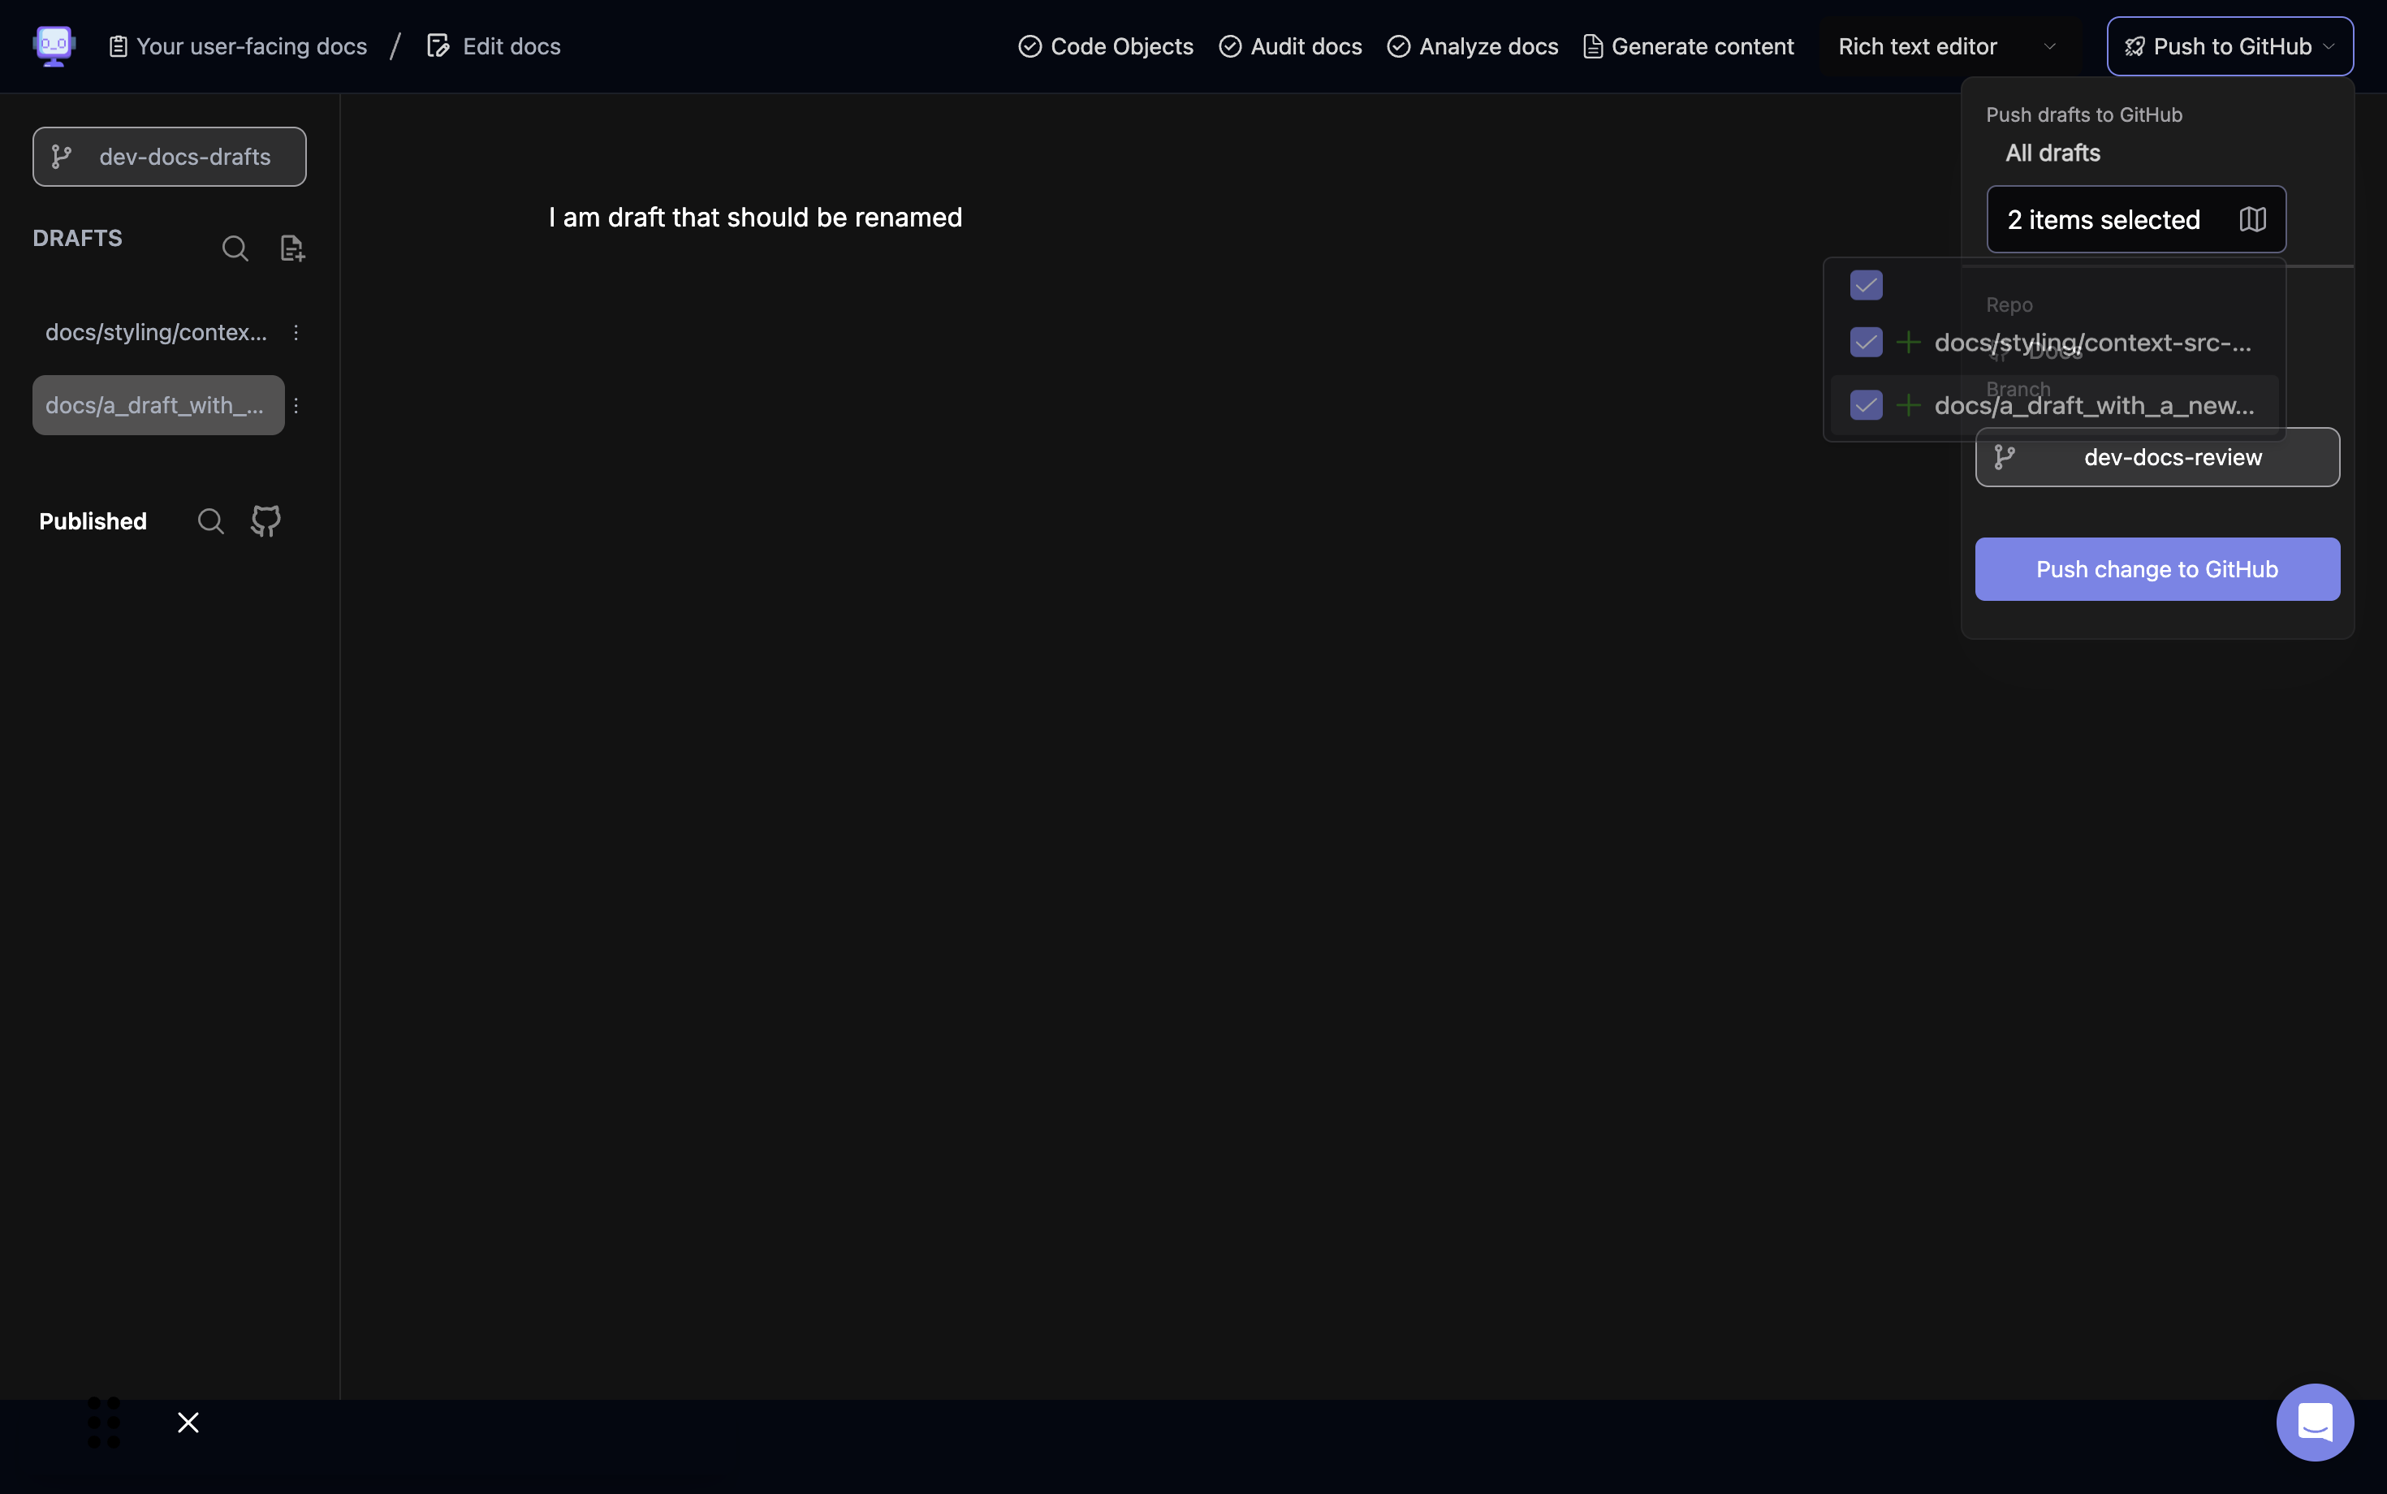The width and height of the screenshot is (2387, 1494).
Task: Click the three-dot menu on docs/styling/context...
Action: click(296, 332)
